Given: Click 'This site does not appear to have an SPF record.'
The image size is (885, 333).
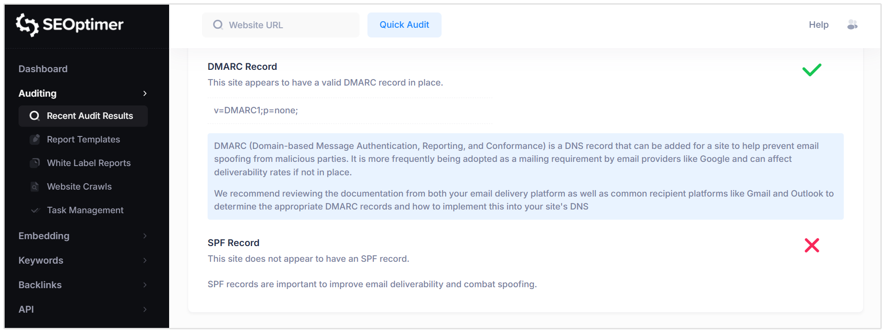Looking at the screenshot, I should click(309, 259).
